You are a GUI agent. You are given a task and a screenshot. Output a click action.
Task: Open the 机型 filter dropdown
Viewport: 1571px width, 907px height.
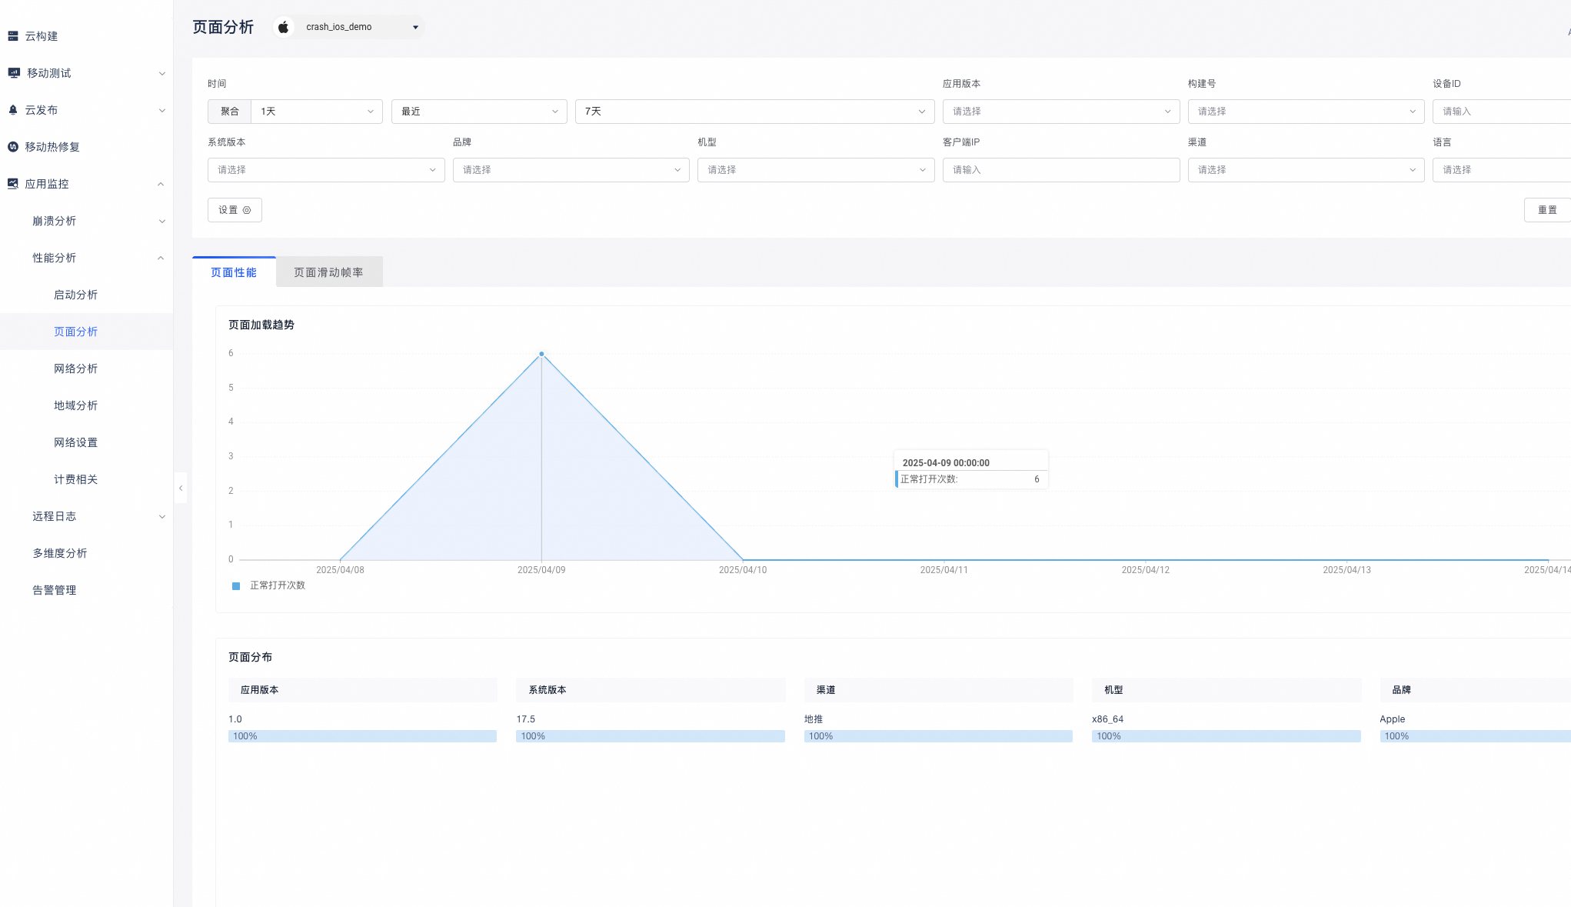click(816, 170)
